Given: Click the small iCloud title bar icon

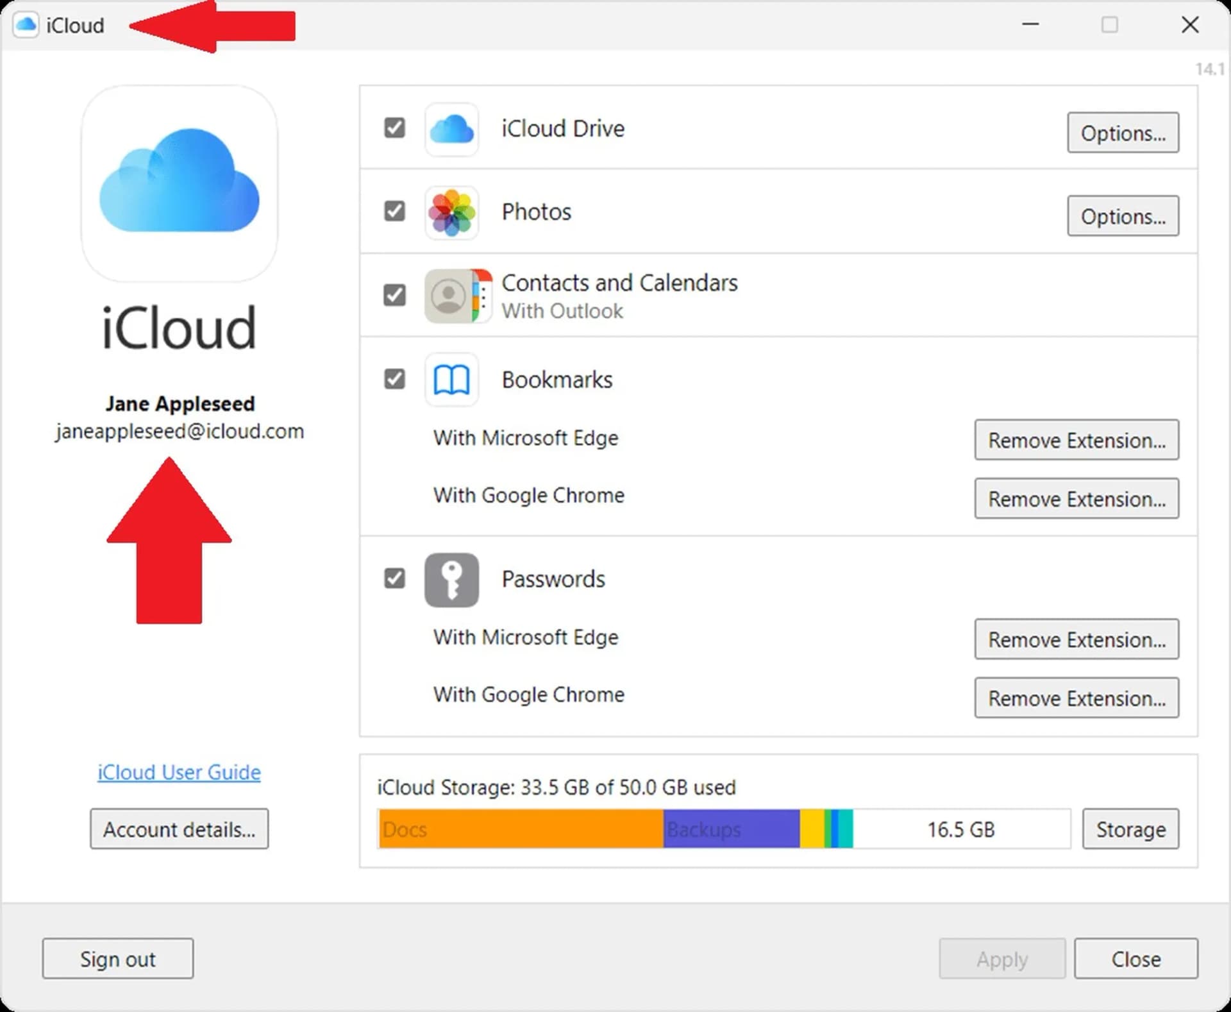Looking at the screenshot, I should (26, 25).
